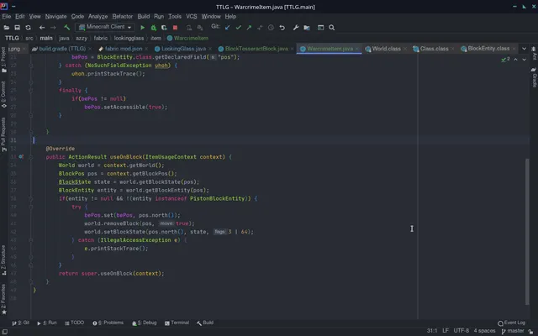Git commit green checkmark icon
Screen dimensions: 538x336
click(x=239, y=28)
